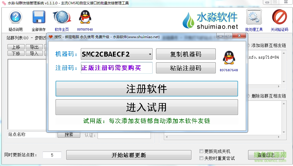Click the heart icon in dialog title bar
293x166 pixels.
[50, 37]
